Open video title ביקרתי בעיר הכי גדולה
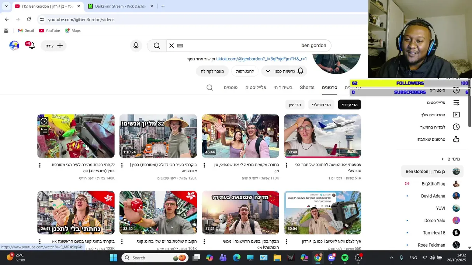The height and width of the screenshot is (265, 472). coord(163,168)
